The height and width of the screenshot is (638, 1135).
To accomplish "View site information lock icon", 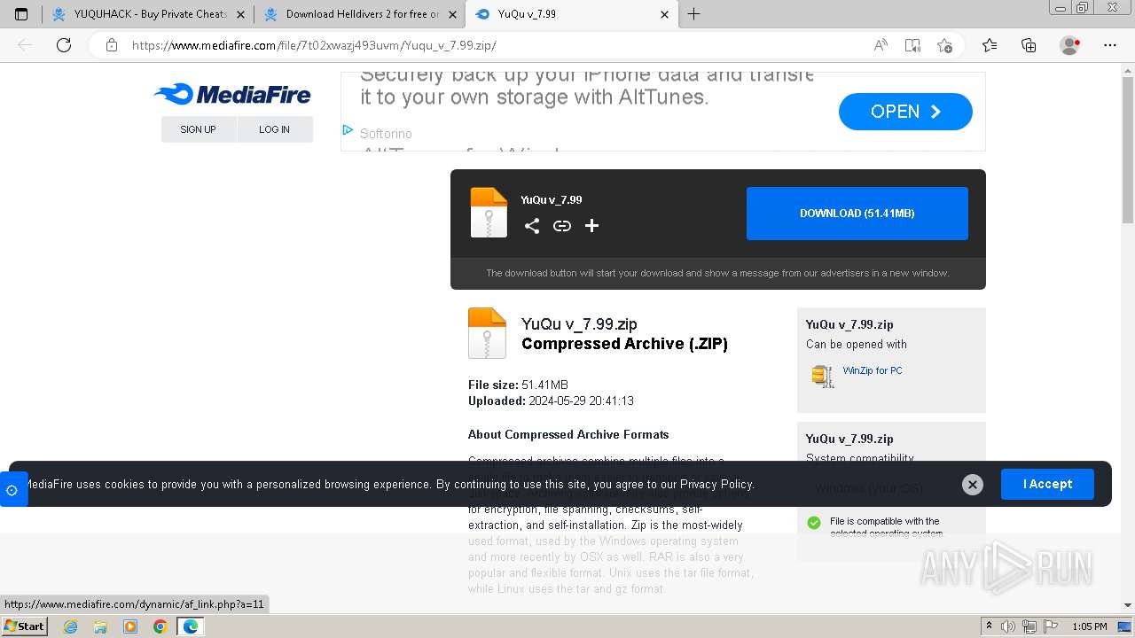I will [112, 45].
